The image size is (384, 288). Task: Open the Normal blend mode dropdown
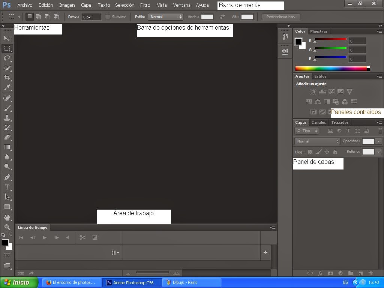tap(317, 141)
